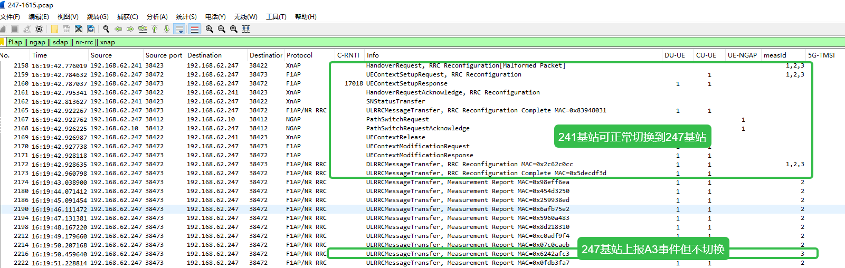Open the 电话(Y) menu

(x=215, y=17)
